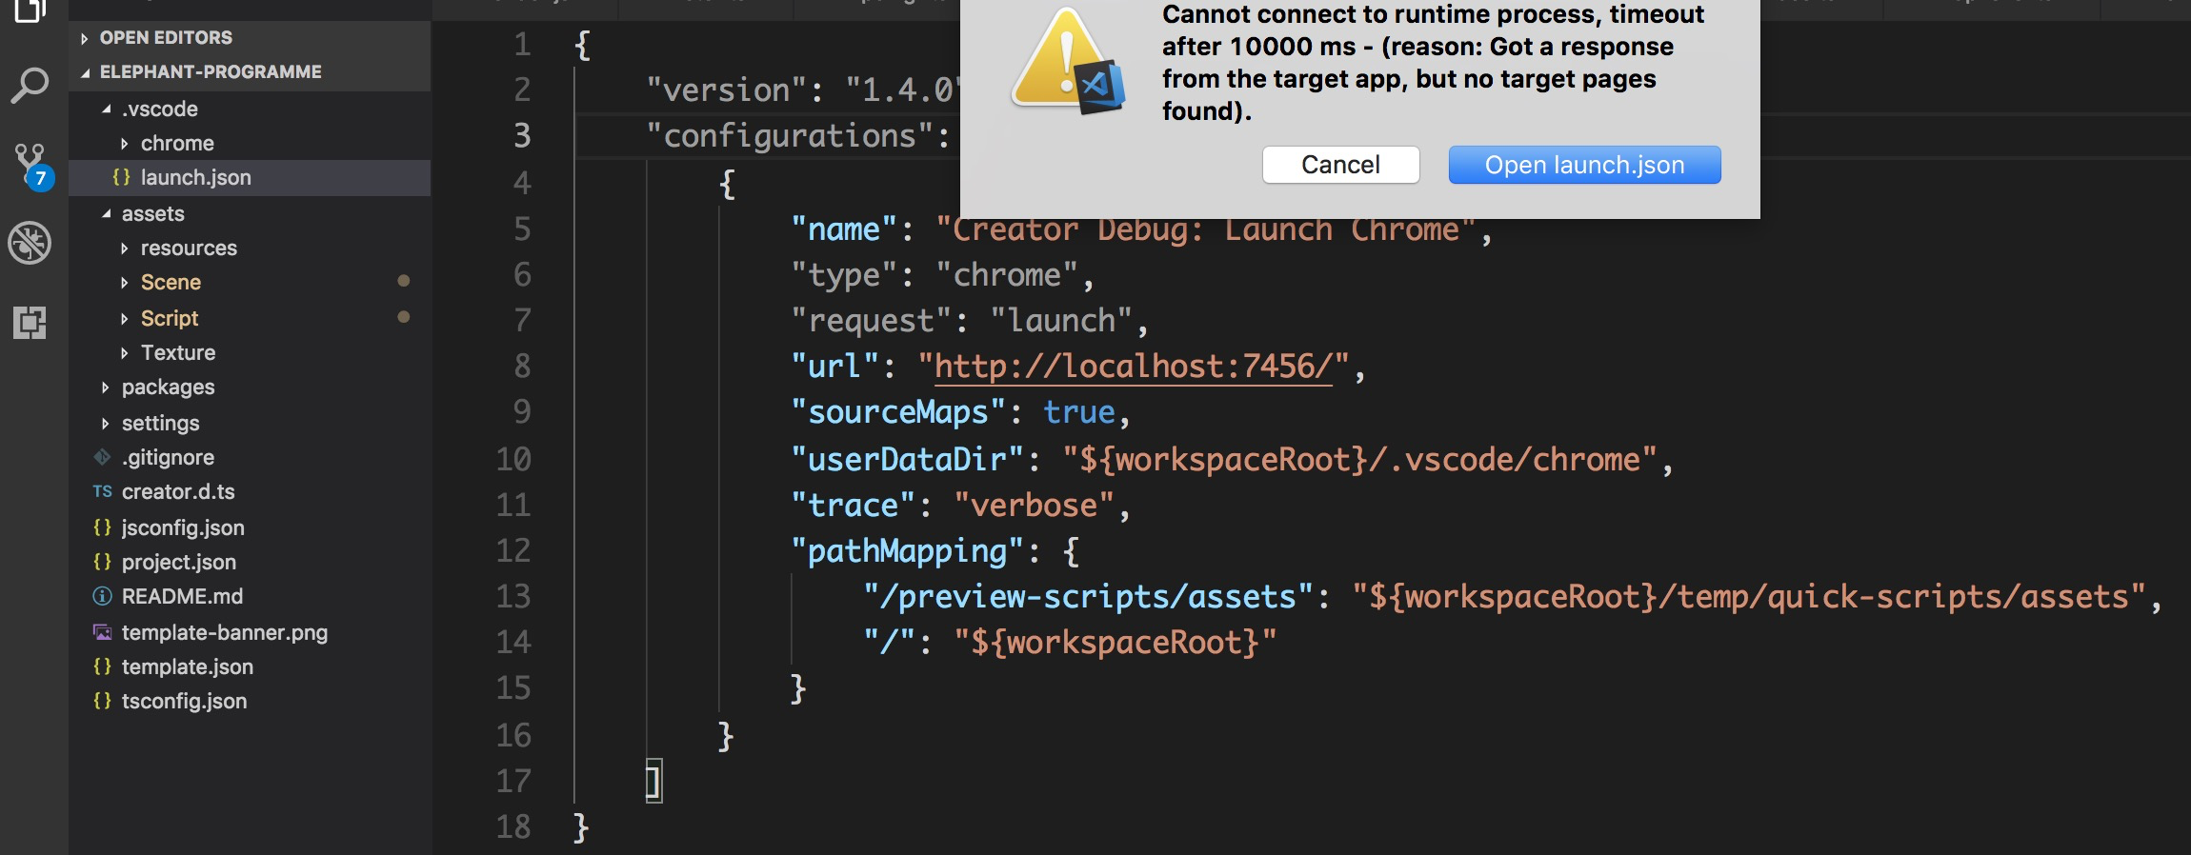Click line number 12 in the gutter
The image size is (2191, 855).
(x=513, y=550)
